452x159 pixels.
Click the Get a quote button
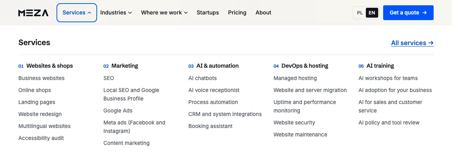pyautogui.click(x=408, y=13)
